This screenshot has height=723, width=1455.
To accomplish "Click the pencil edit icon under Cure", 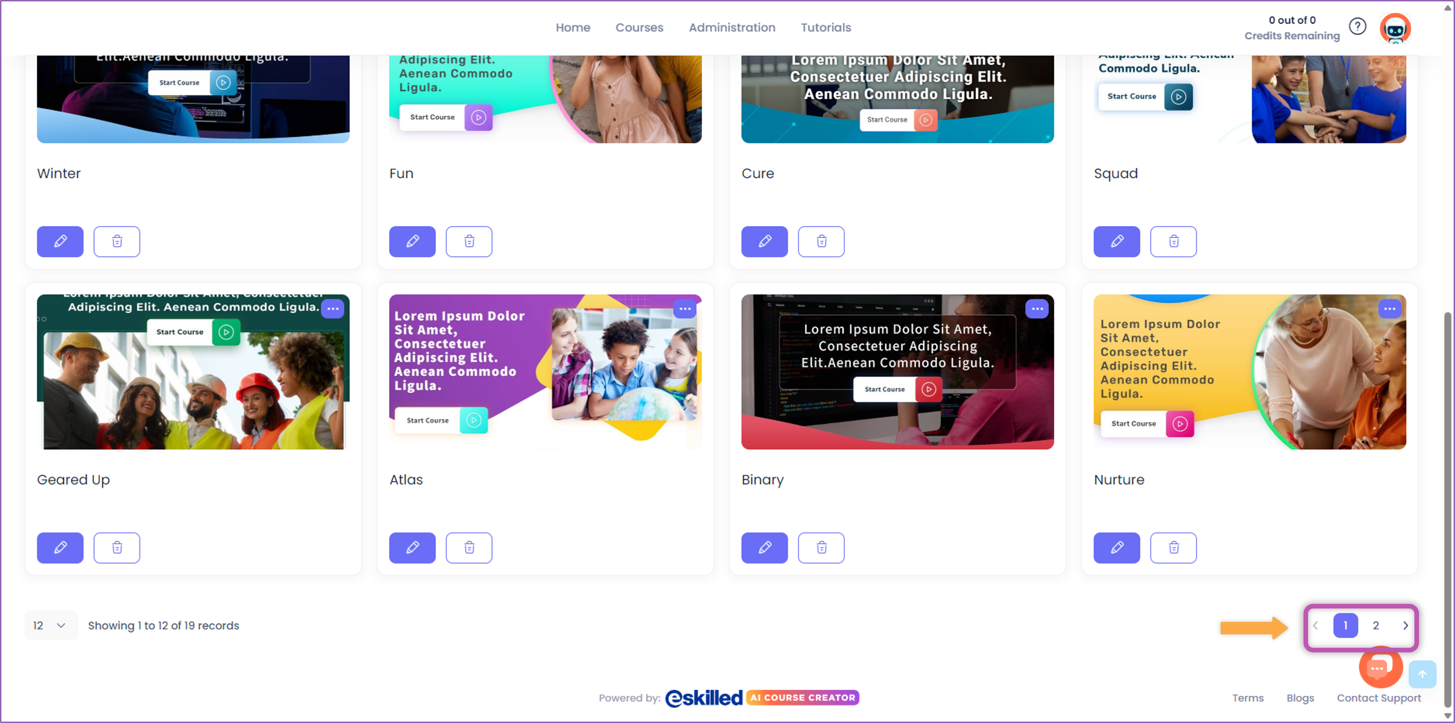I will tap(764, 241).
